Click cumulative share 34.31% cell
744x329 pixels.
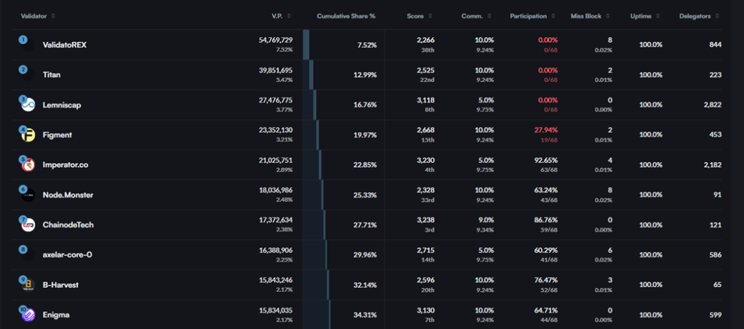365,315
